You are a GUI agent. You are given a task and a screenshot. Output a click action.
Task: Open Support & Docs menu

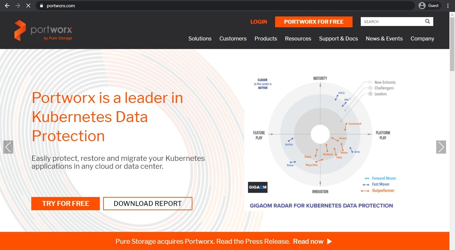(x=338, y=38)
